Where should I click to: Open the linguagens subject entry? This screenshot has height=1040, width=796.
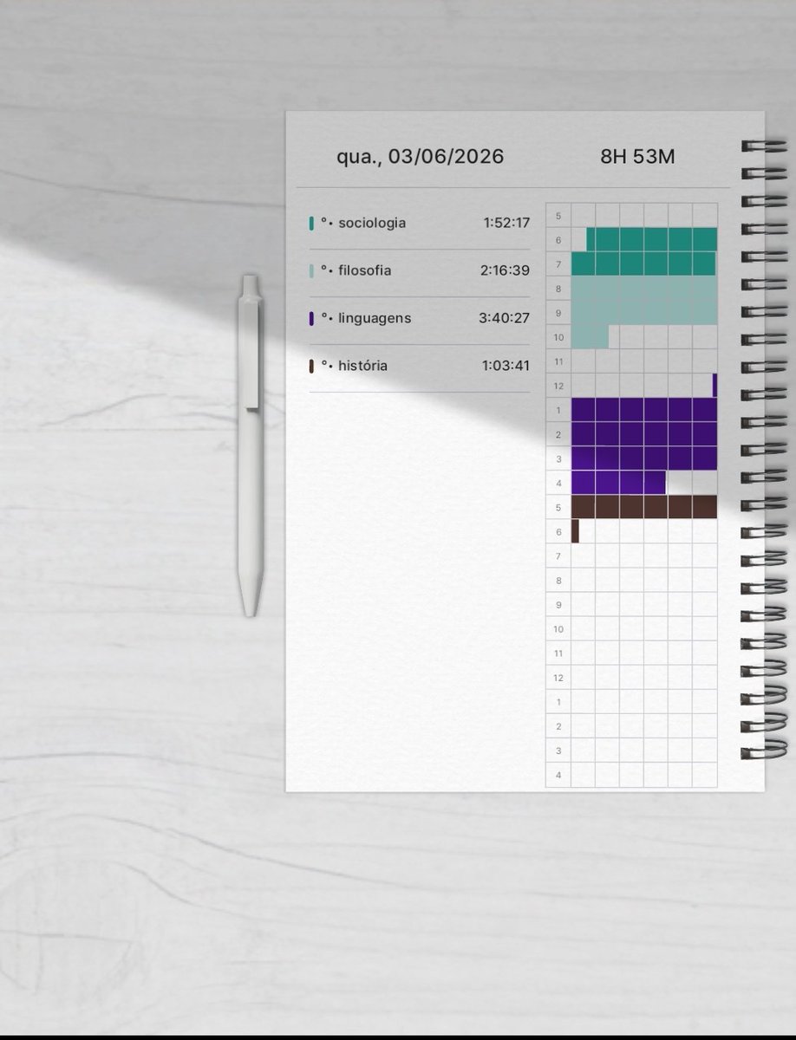pos(420,318)
